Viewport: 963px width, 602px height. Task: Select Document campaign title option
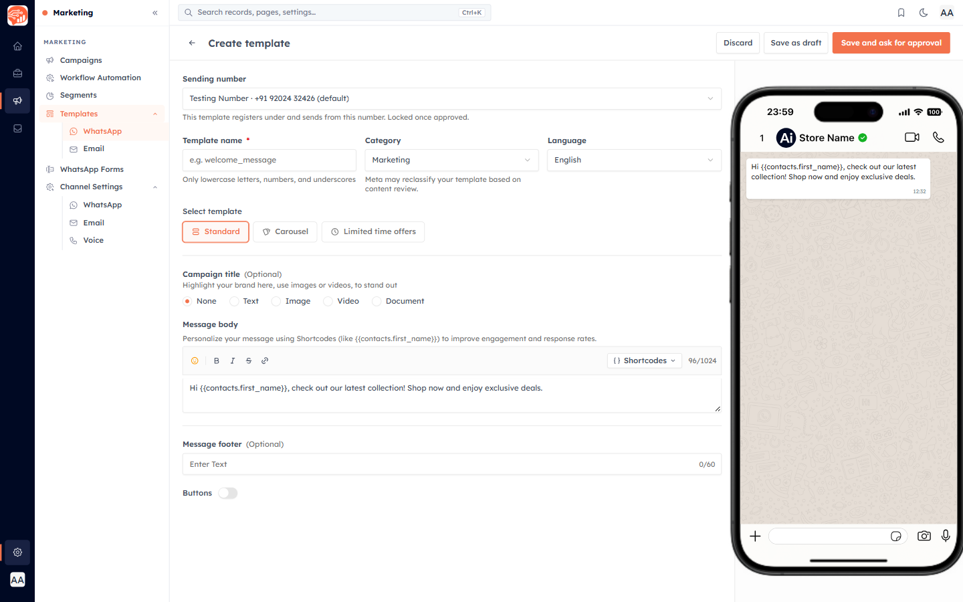click(x=377, y=301)
